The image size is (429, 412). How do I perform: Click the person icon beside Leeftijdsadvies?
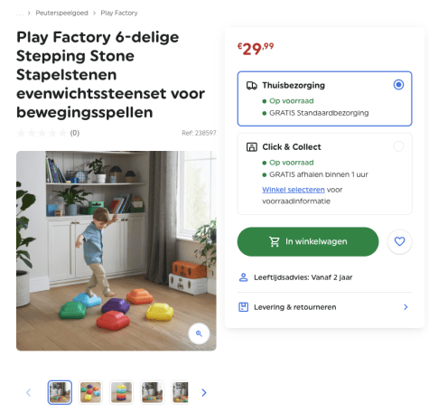coord(243,277)
